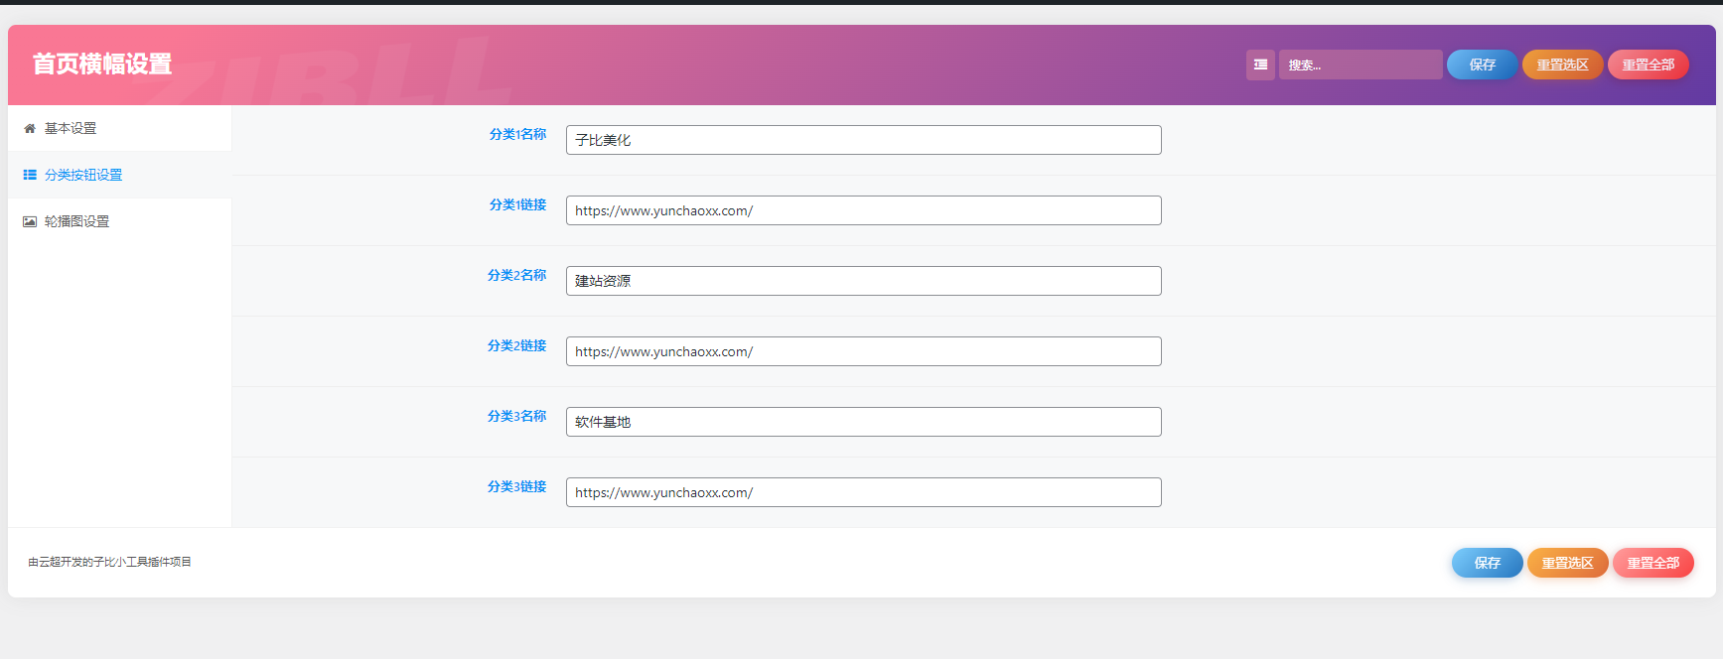This screenshot has height=659, width=1723.
Task: Switch to the 轮播图设置 tab
Action: tap(76, 221)
